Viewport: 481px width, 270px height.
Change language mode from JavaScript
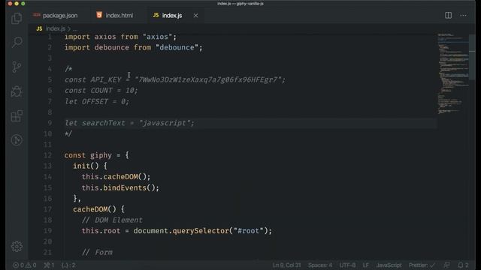click(389, 265)
